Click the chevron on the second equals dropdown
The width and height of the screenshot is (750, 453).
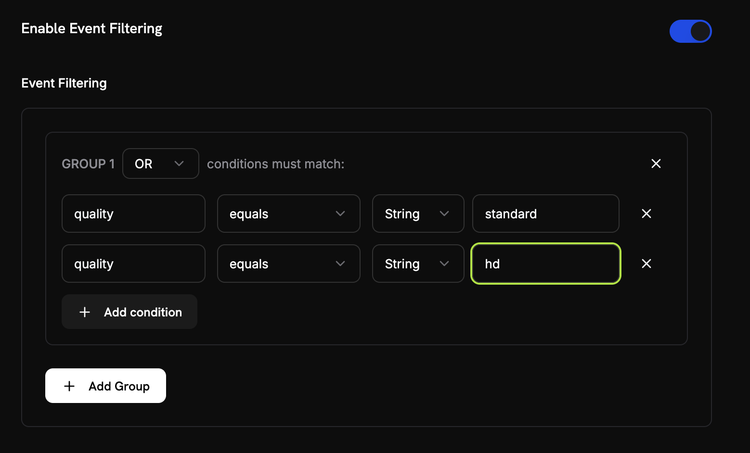(x=340, y=264)
